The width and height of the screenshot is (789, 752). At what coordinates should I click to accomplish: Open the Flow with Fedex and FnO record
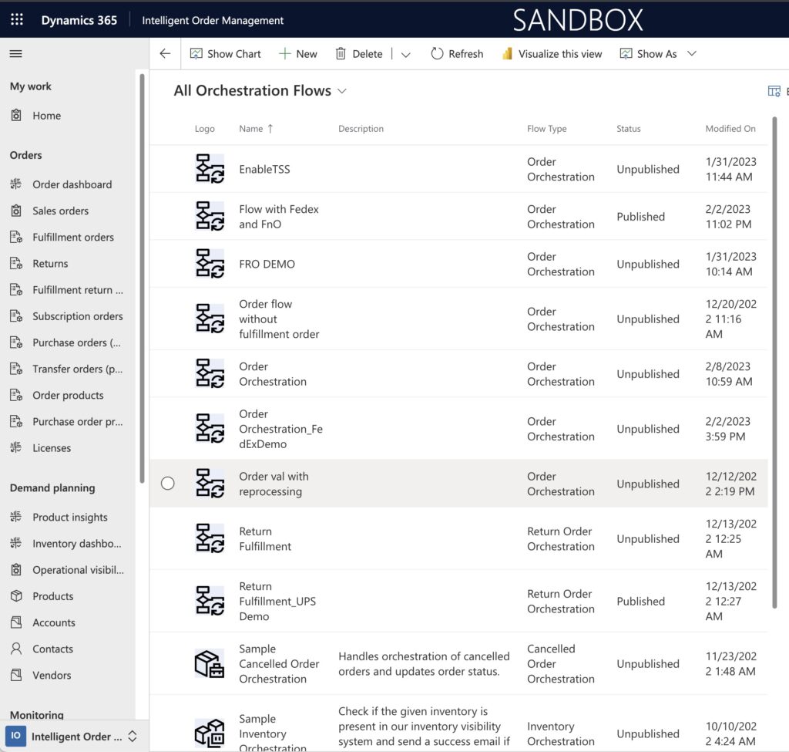pyautogui.click(x=278, y=217)
